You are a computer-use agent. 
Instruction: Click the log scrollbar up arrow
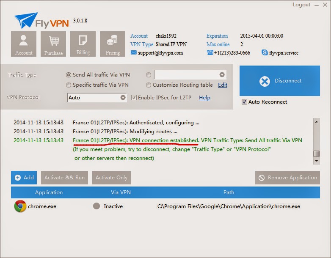coord(317,122)
